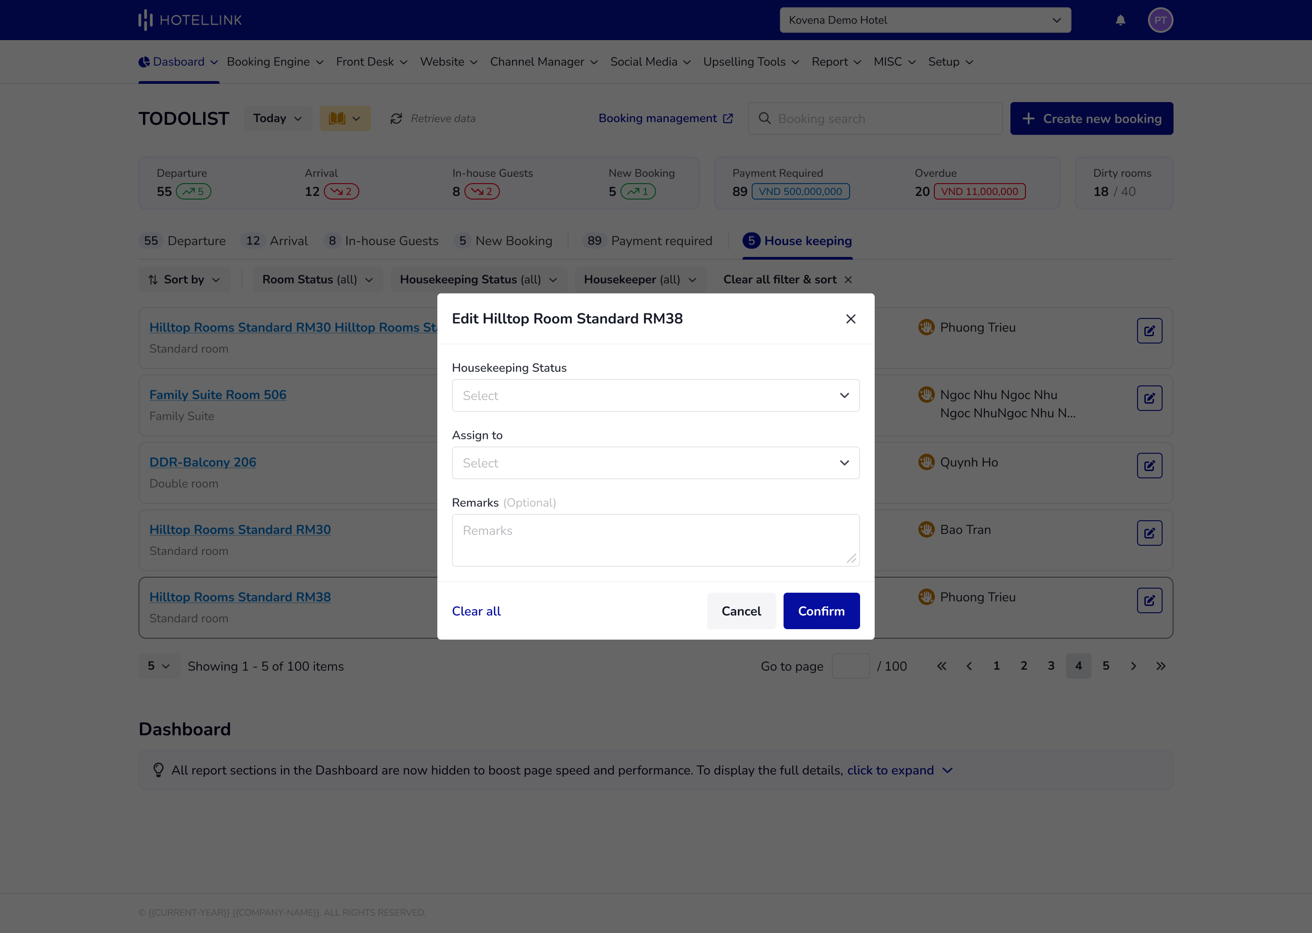Click inside the Remarks text area
Viewport: 1312px width, 933px height.
coord(656,539)
